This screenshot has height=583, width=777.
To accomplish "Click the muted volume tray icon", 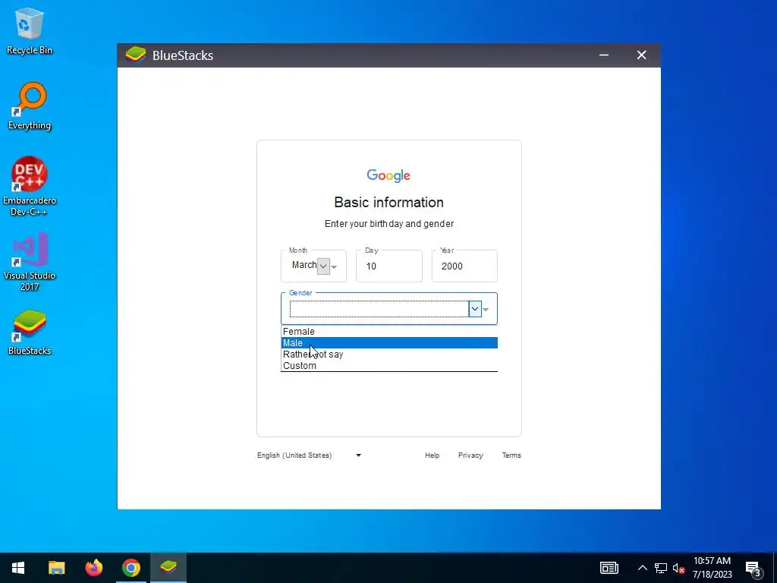I will (678, 568).
